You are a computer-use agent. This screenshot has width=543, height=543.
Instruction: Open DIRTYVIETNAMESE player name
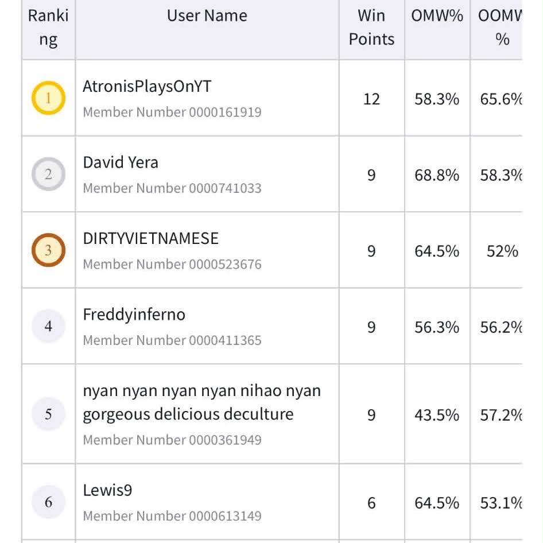(x=150, y=238)
